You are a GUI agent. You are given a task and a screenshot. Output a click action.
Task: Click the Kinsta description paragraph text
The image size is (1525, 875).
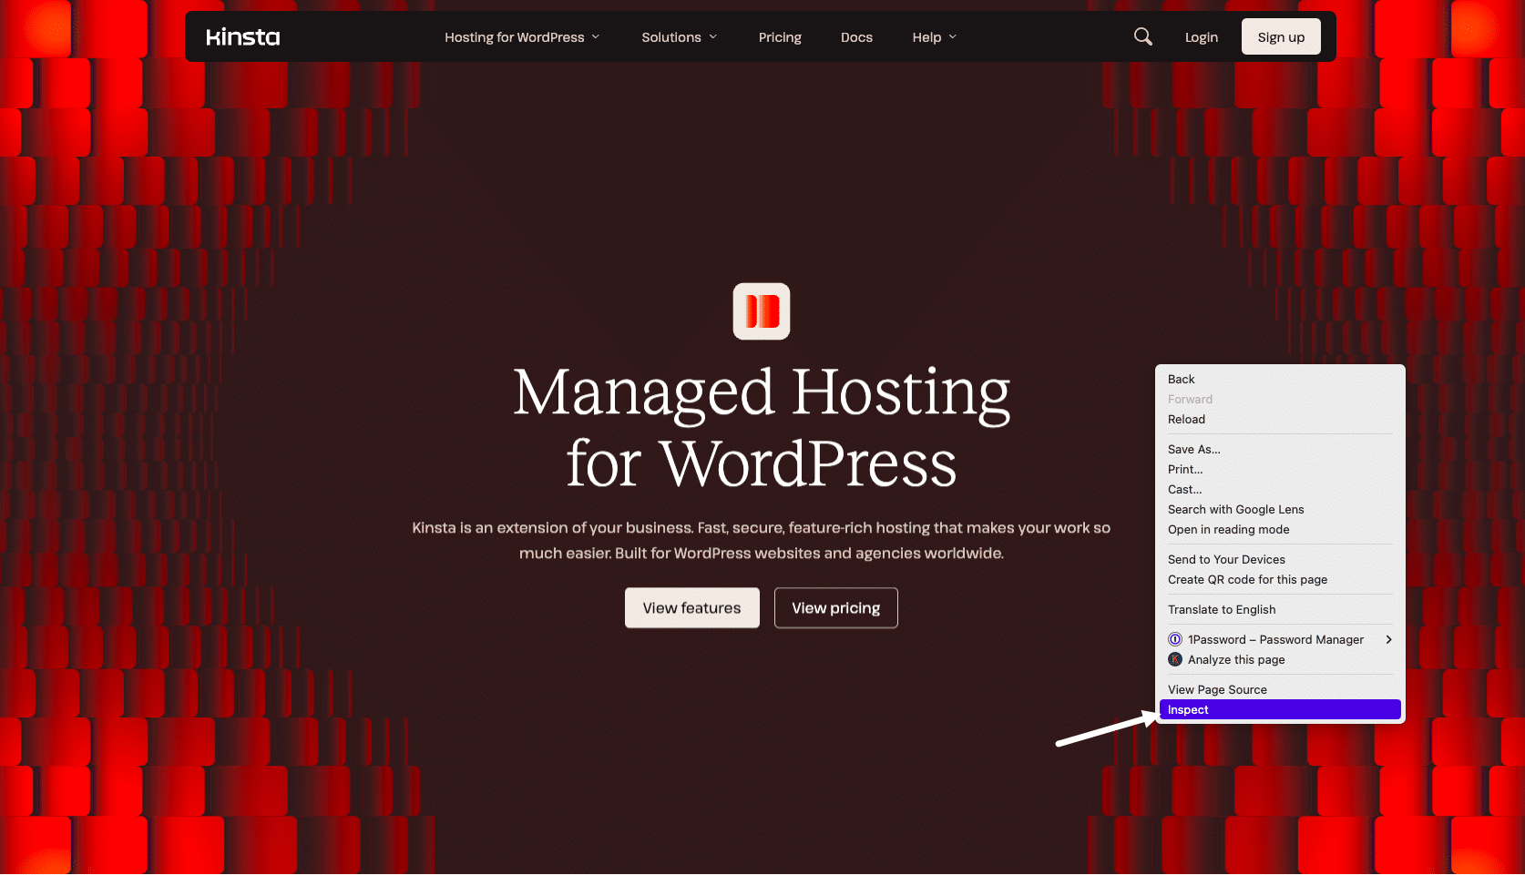(762, 540)
